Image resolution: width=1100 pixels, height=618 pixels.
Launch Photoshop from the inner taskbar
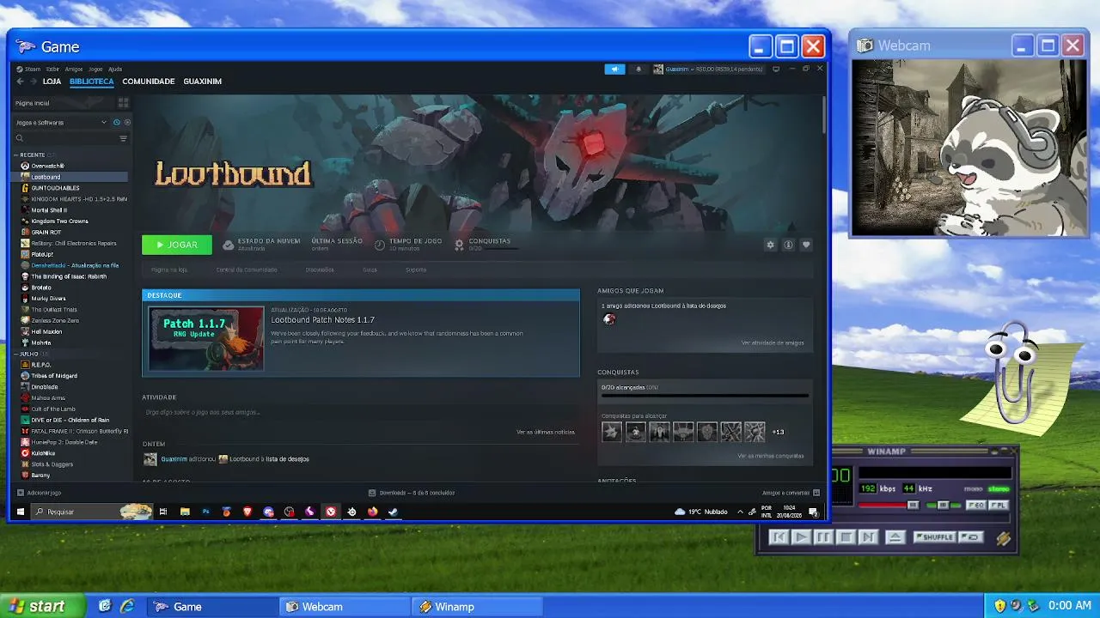[x=205, y=512]
